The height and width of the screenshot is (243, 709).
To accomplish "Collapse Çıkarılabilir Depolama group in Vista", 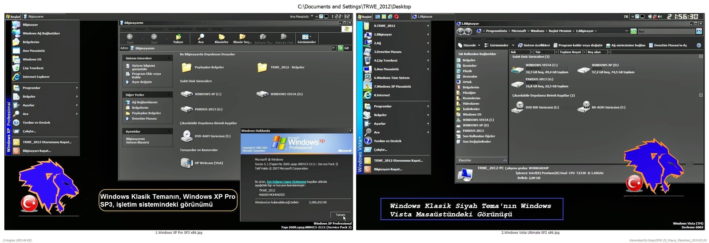I will [x=701, y=95].
